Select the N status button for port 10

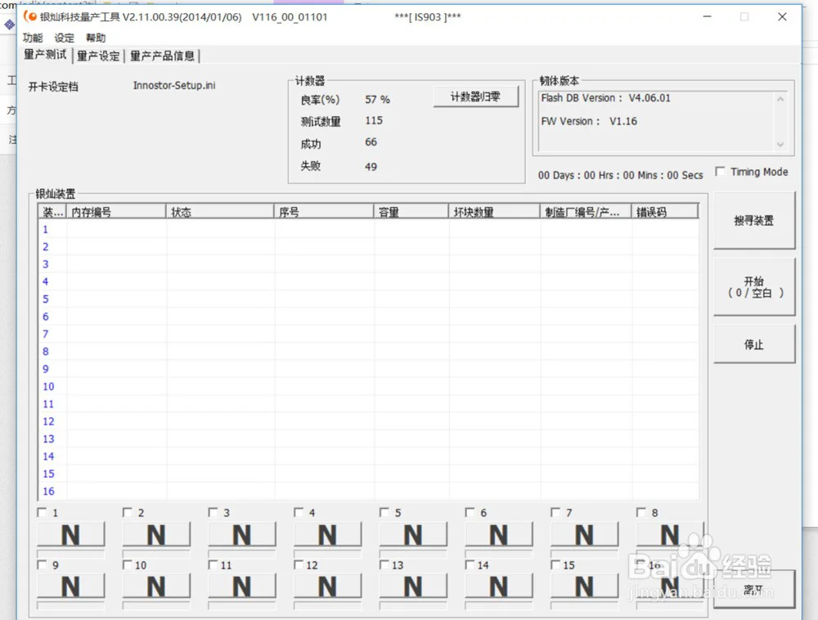pyautogui.click(x=156, y=586)
